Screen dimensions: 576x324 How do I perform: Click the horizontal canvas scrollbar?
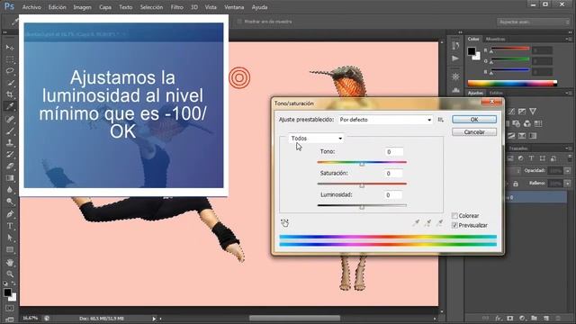click(x=294, y=318)
